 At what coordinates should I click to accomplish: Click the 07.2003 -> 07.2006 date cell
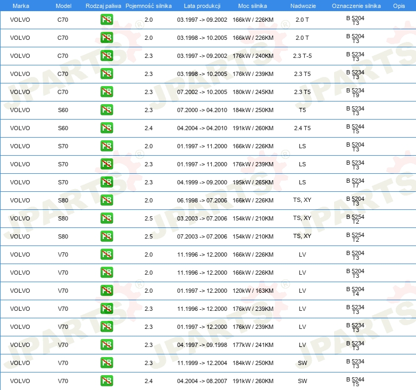coord(202,236)
